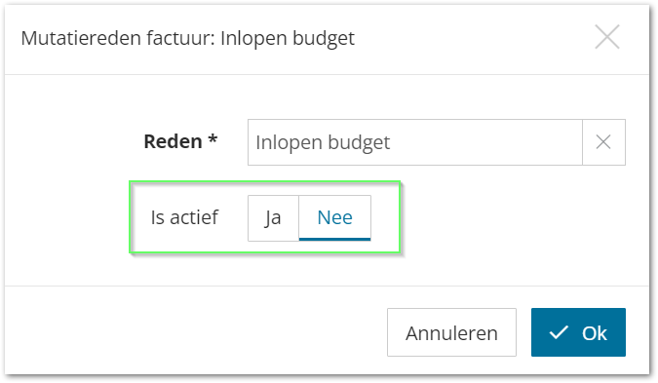This screenshot has width=658, height=383.
Task: Click the word 'Ok' on the blue button
Action: pyautogui.click(x=595, y=333)
